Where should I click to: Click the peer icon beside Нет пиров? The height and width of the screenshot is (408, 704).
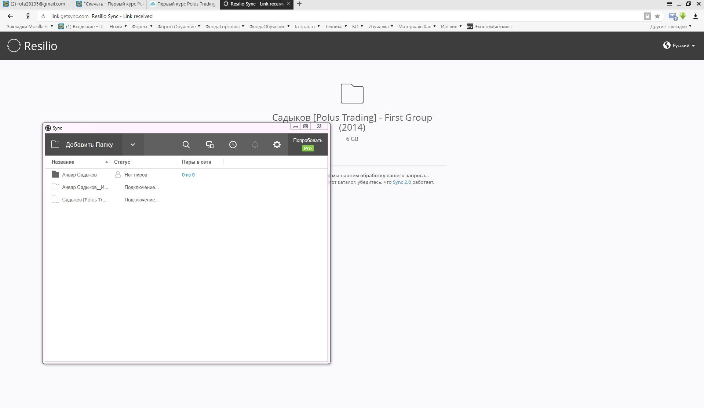pyautogui.click(x=118, y=174)
